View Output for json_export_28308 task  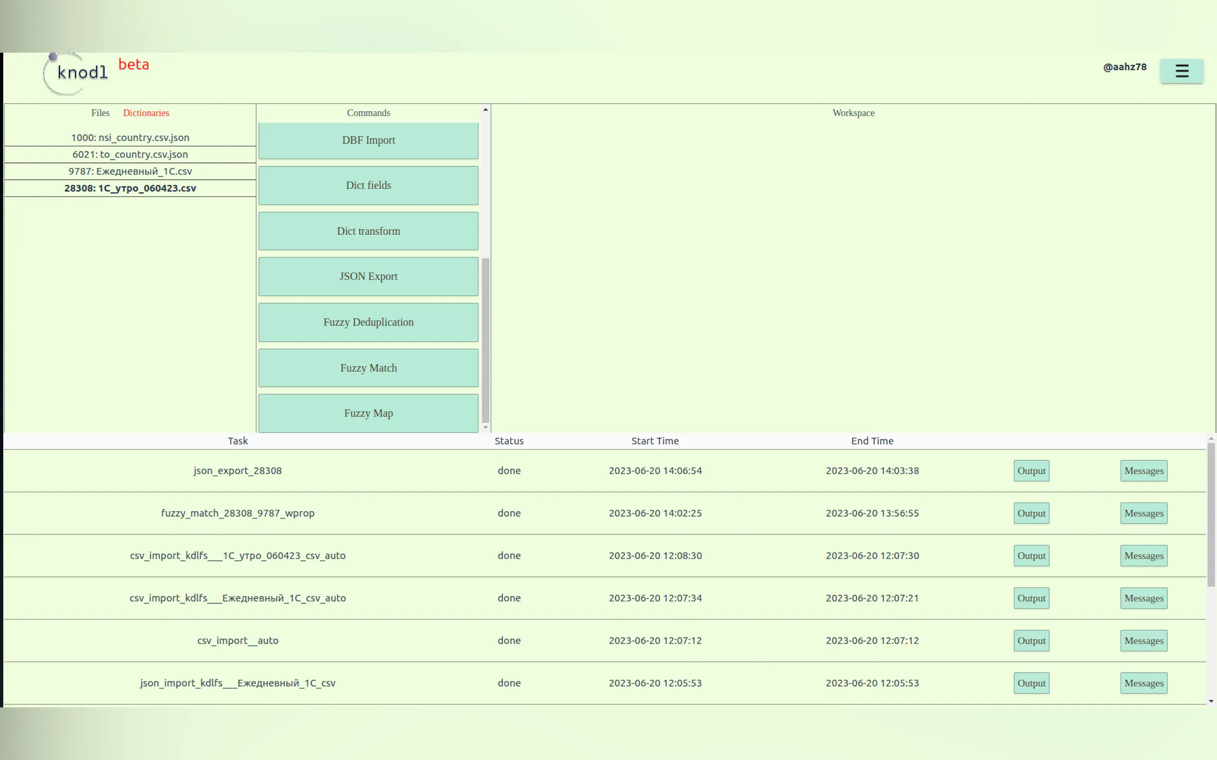(x=1031, y=470)
